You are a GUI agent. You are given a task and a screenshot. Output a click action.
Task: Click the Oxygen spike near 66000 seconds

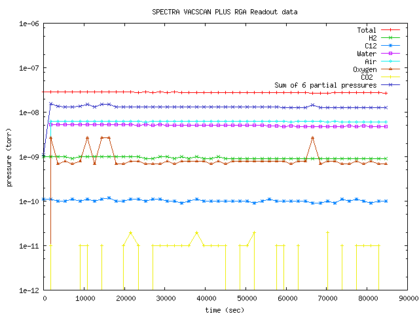[x=313, y=138]
